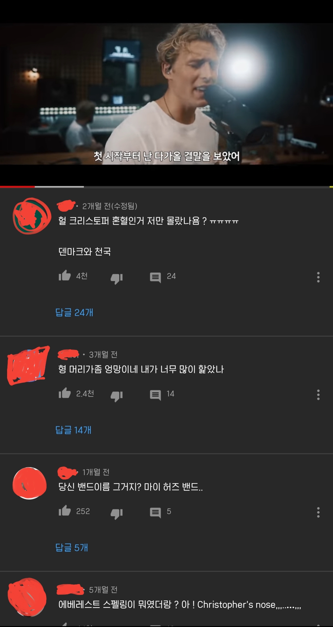Like the comment with 252 likes
This screenshot has height=627, width=333.
pyautogui.click(x=65, y=511)
